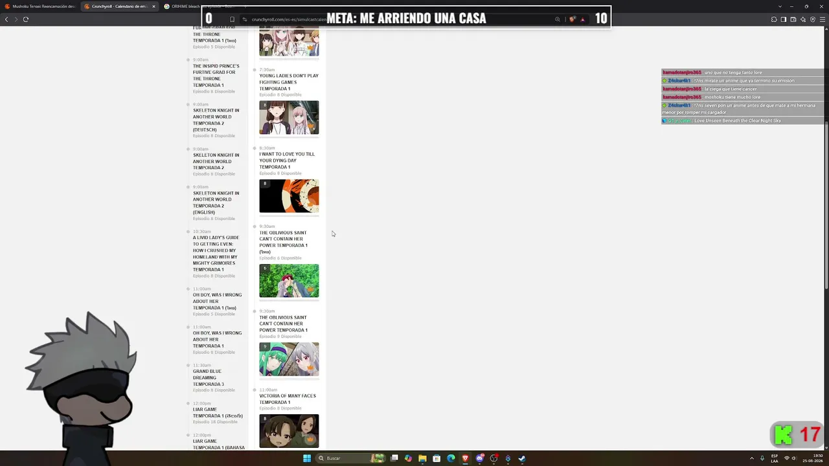Open the network tray icon
This screenshot has width=829, height=466.
(x=788, y=458)
